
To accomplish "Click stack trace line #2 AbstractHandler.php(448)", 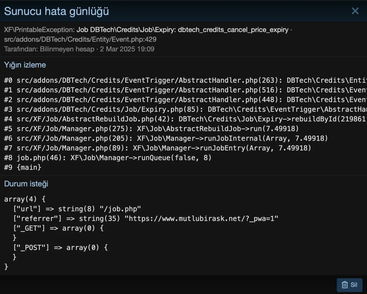I will click(x=185, y=100).
